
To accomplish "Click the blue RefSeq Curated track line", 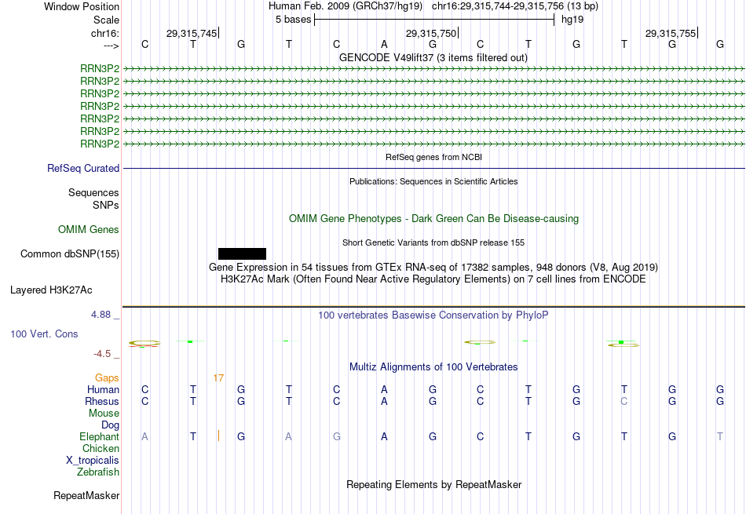I will [x=434, y=168].
